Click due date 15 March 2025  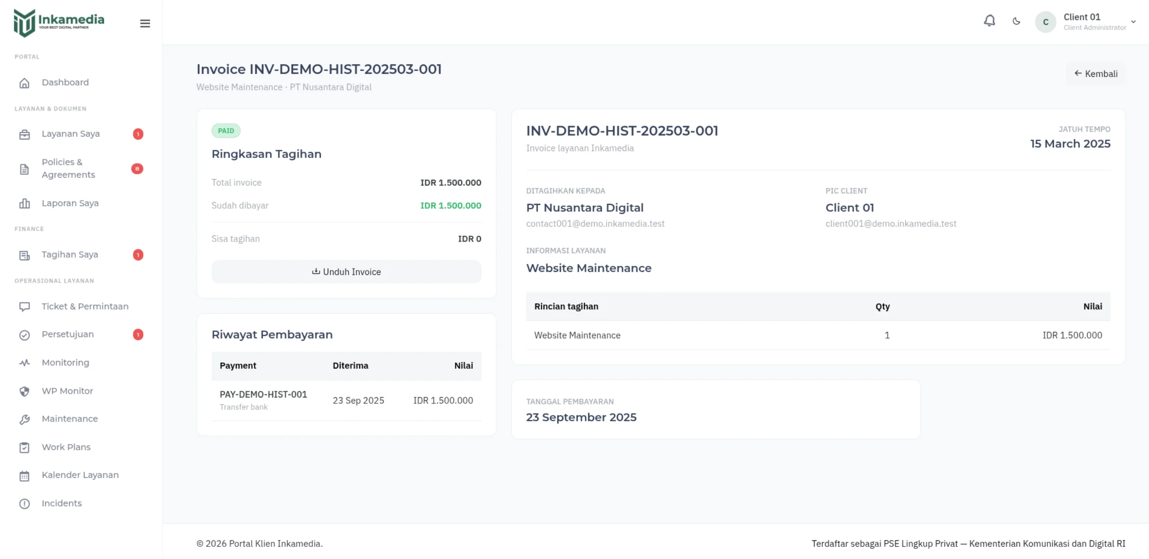(x=1070, y=143)
